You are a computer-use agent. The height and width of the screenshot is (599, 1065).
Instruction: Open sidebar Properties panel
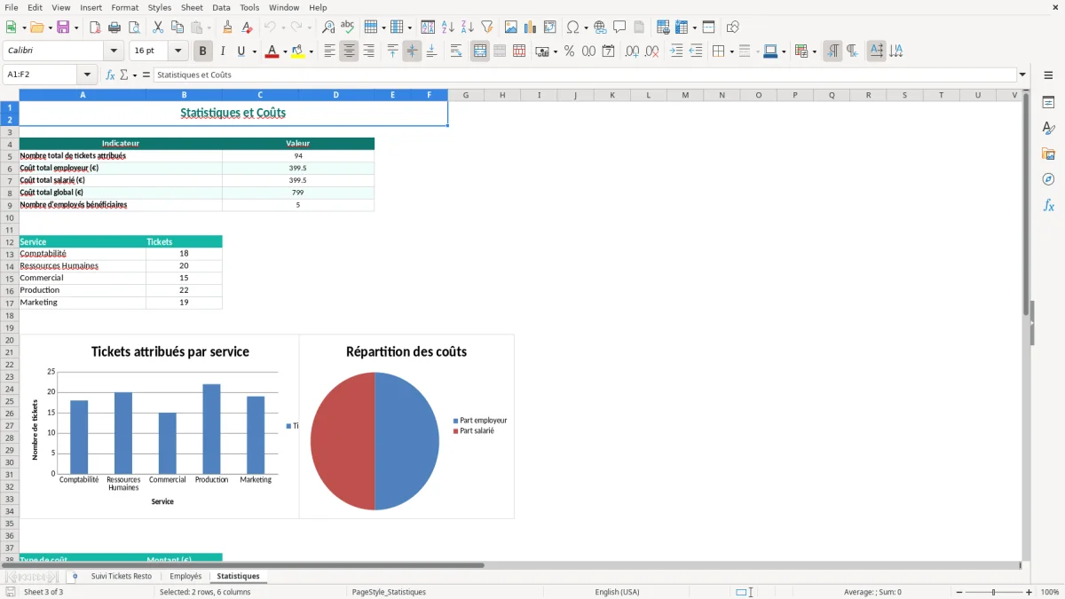point(1048,103)
